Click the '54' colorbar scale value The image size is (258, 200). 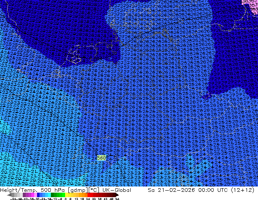coord(117,199)
